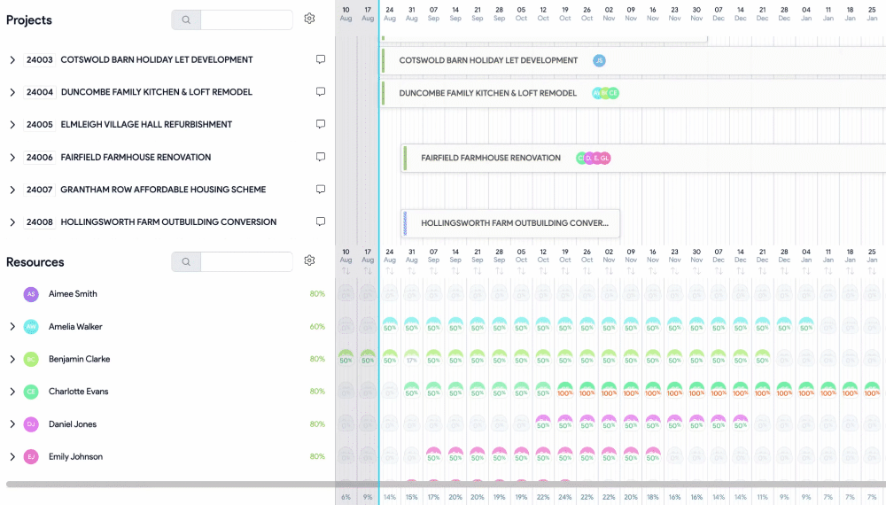
Task: Click the Duncombe Family Kitchen timeline bar
Action: point(487,93)
